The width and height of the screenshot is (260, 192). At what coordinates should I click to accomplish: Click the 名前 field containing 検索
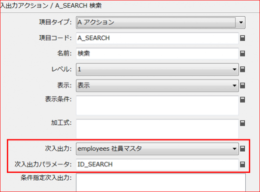click(x=157, y=54)
